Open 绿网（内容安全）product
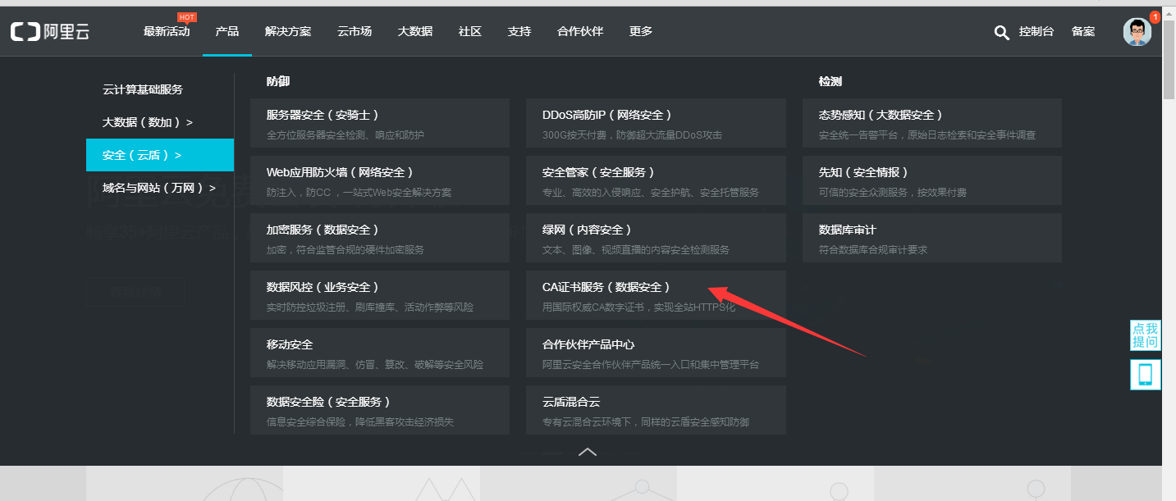Image resolution: width=1176 pixels, height=501 pixels. (656, 238)
